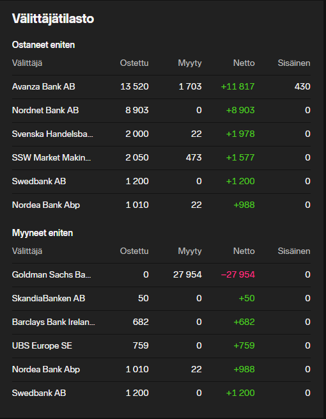Open the Goldman Sachs Ba... seller row
Screen dimensions: 326x419
[x=161, y=274]
